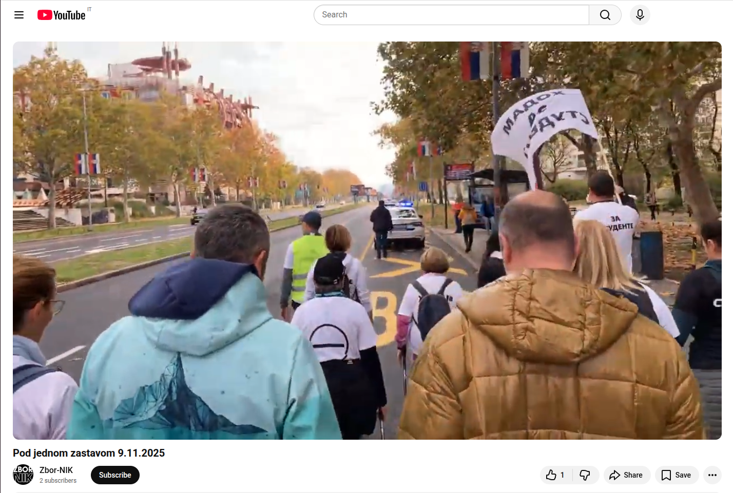Click the video title Pod jednom zastavom

coord(89,453)
